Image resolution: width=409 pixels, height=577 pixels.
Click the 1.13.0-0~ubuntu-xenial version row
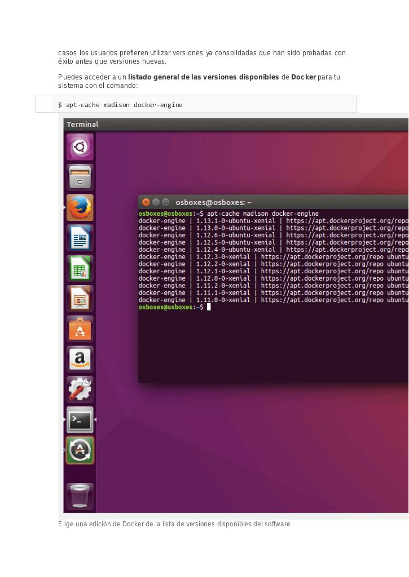coord(273,228)
